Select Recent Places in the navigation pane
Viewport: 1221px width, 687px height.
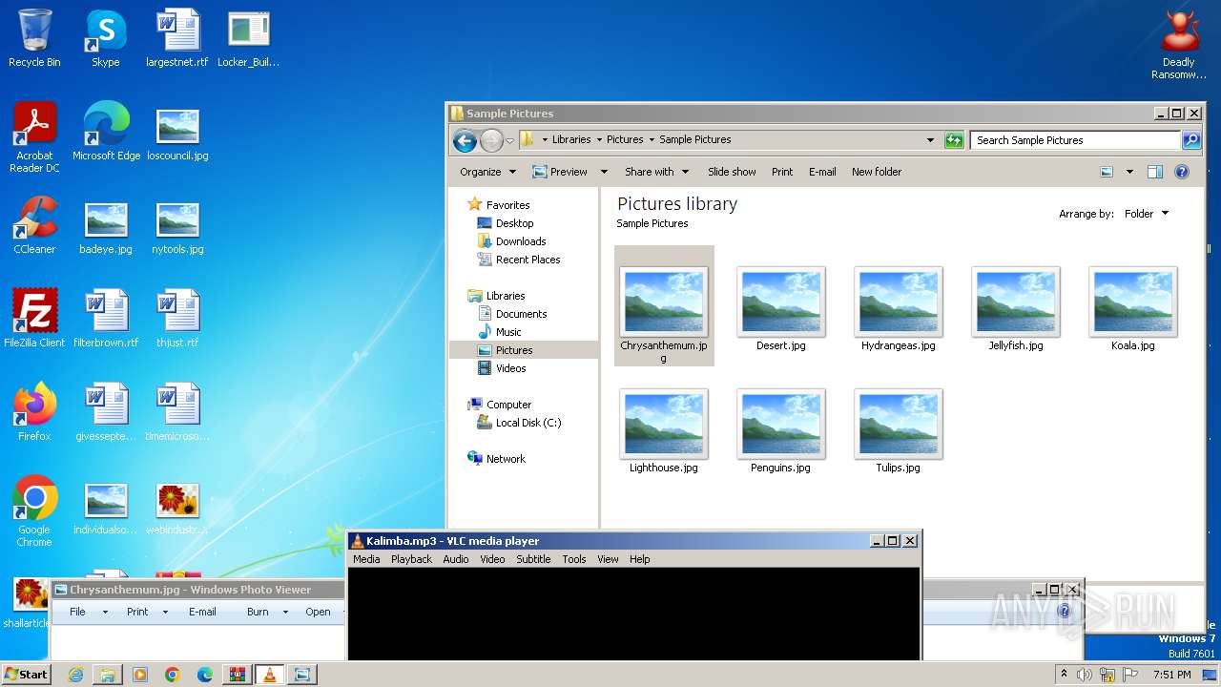[x=528, y=260]
